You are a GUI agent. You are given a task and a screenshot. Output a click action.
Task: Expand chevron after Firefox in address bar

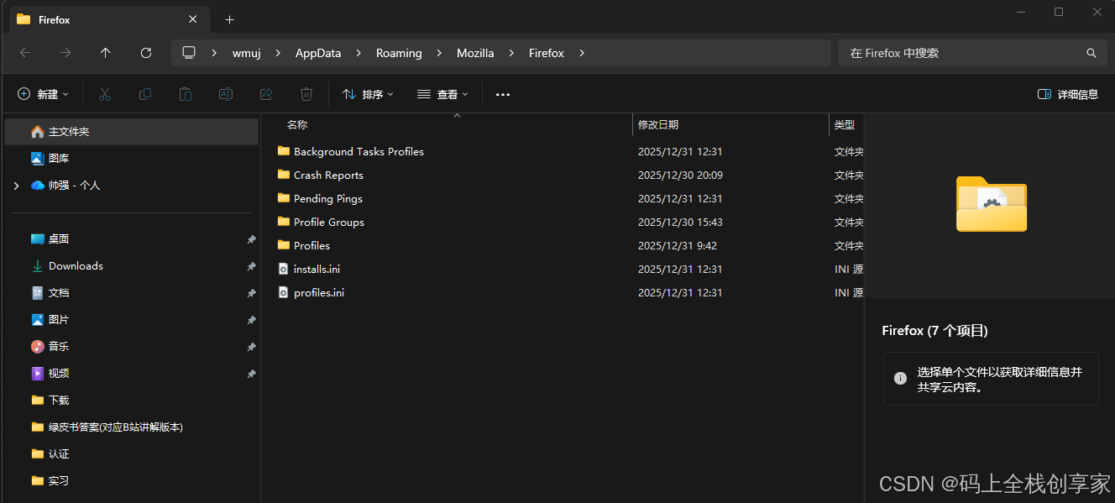pyautogui.click(x=581, y=53)
